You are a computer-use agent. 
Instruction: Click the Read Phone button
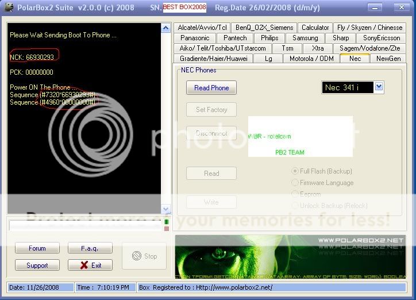coord(211,88)
